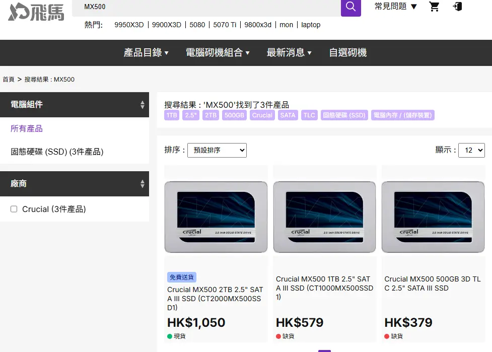Screen dimensions: 492x352
Task: Click 缺貨 status under HK$579
Action: (x=285, y=336)
